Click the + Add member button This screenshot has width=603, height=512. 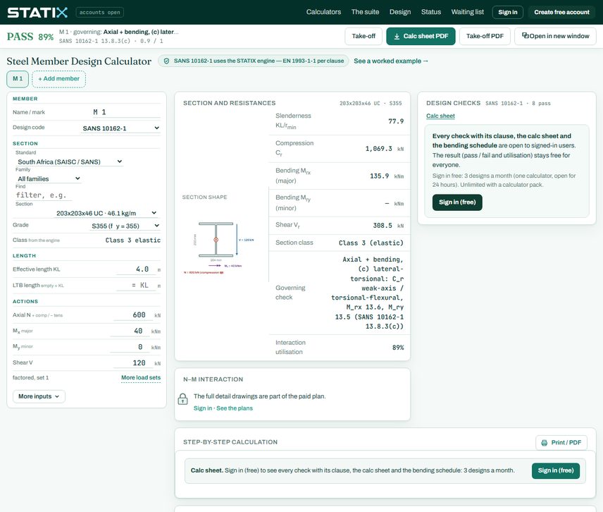59,79
